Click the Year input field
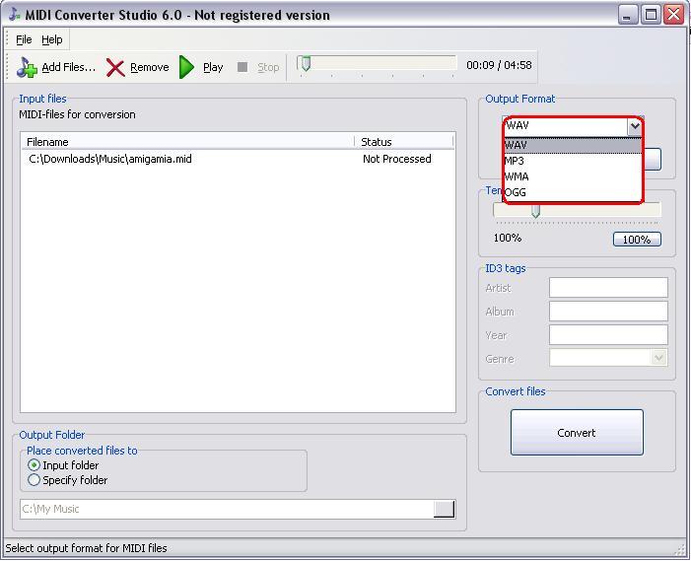The image size is (691, 561). click(608, 335)
